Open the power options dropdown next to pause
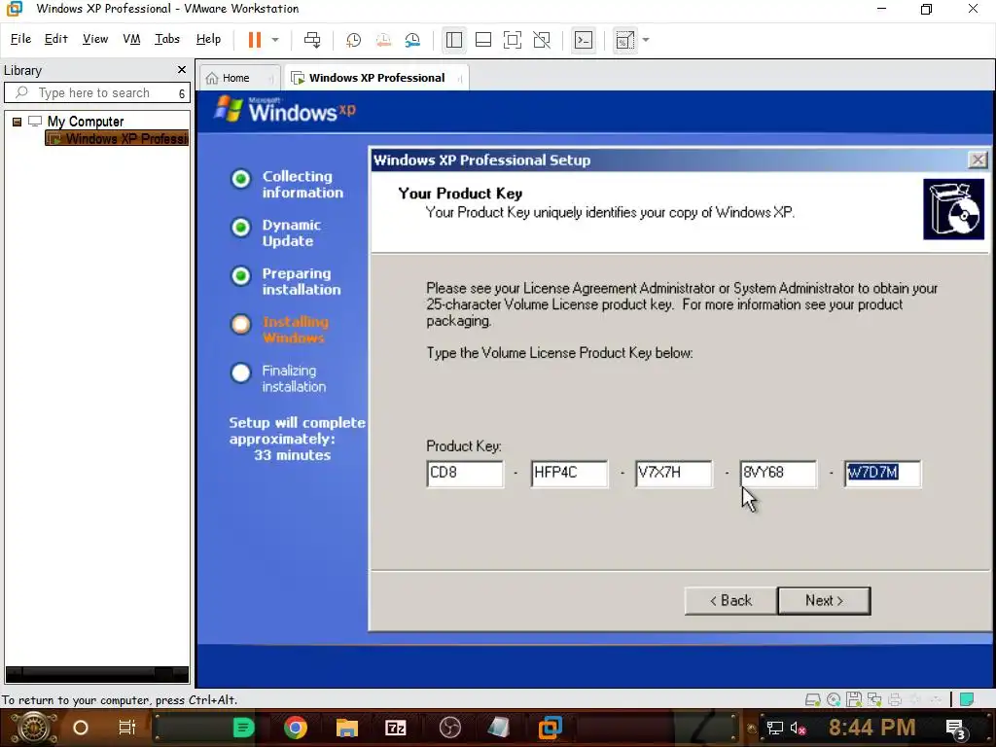 (x=275, y=40)
